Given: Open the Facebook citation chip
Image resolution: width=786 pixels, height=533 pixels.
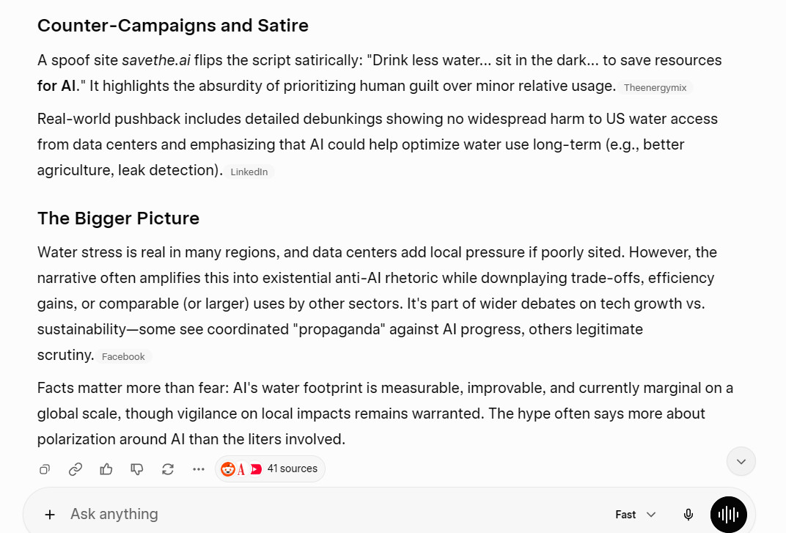Looking at the screenshot, I should (123, 356).
